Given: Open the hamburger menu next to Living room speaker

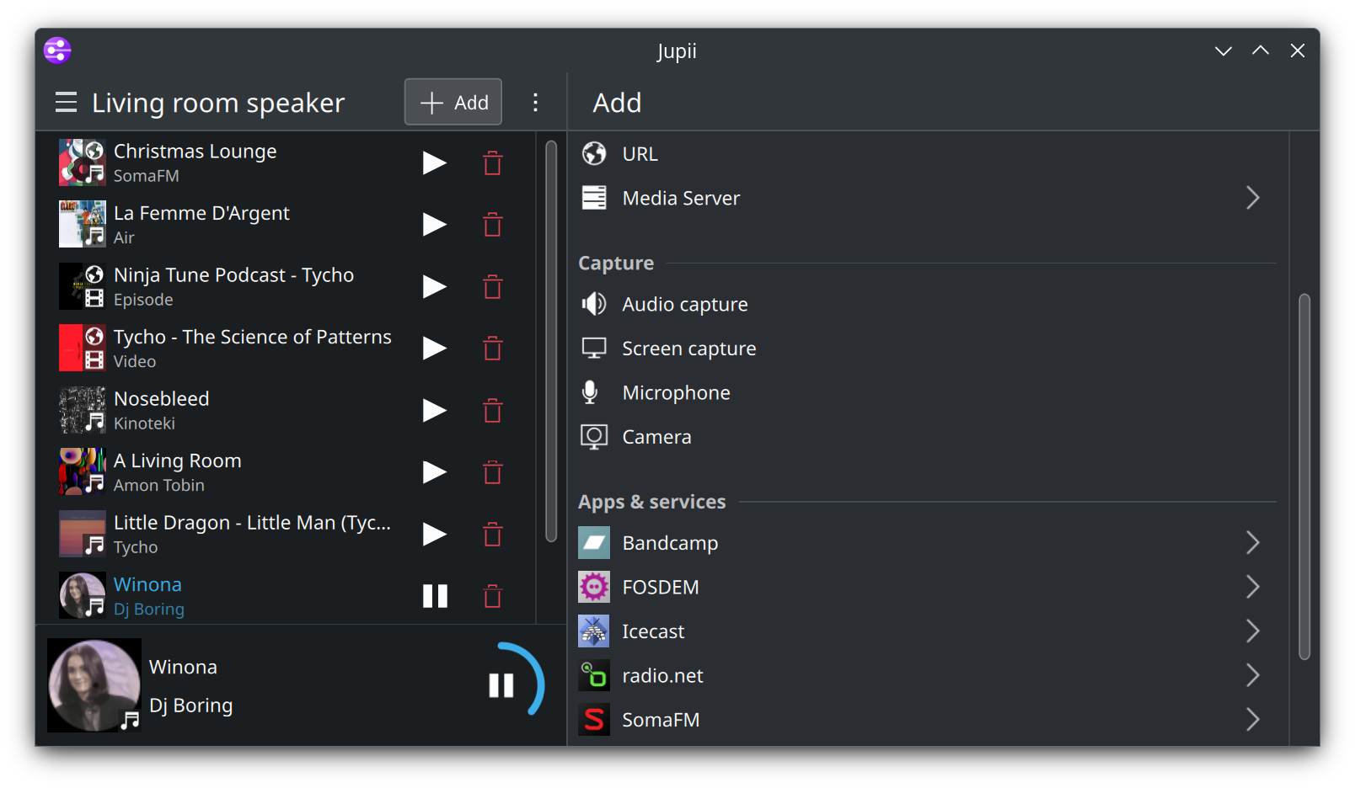Looking at the screenshot, I should [x=66, y=103].
